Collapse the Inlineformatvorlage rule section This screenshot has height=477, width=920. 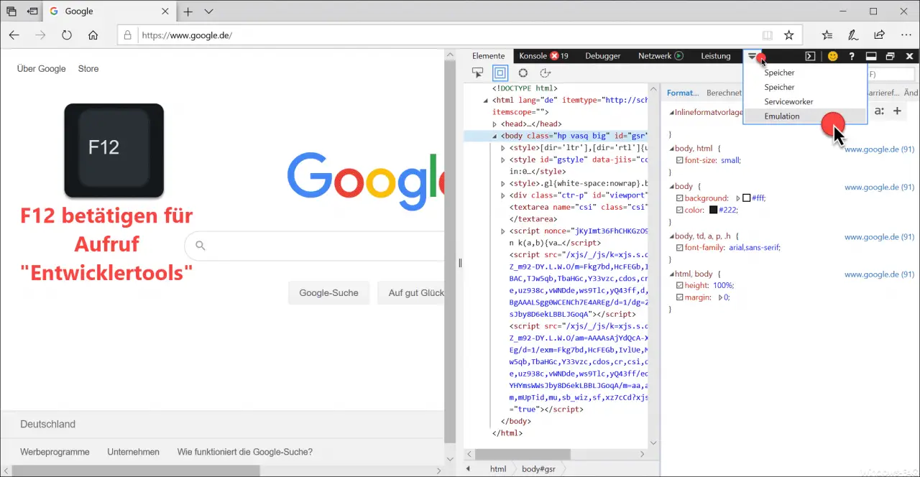672,112
